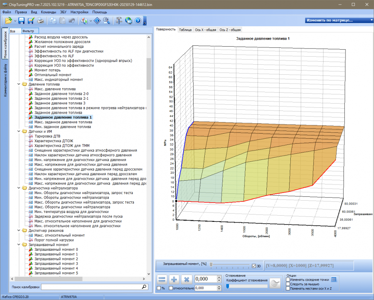
Task: Click the 'Коэффициент сглаживания' slider
Action: tap(246, 286)
